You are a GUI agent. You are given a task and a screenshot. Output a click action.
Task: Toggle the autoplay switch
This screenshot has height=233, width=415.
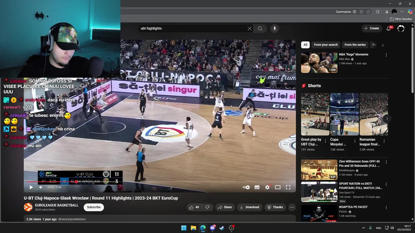(246, 187)
